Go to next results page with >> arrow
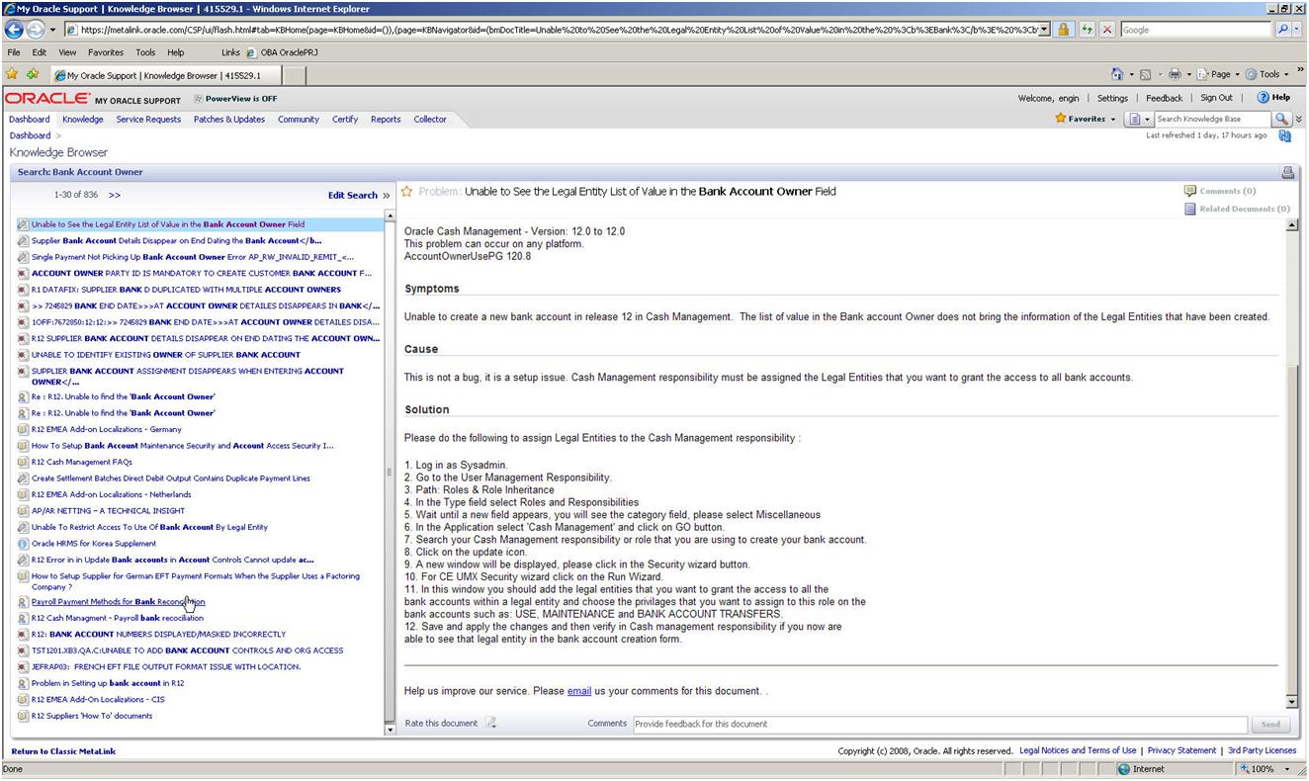The width and height of the screenshot is (1309, 781). [x=115, y=196]
